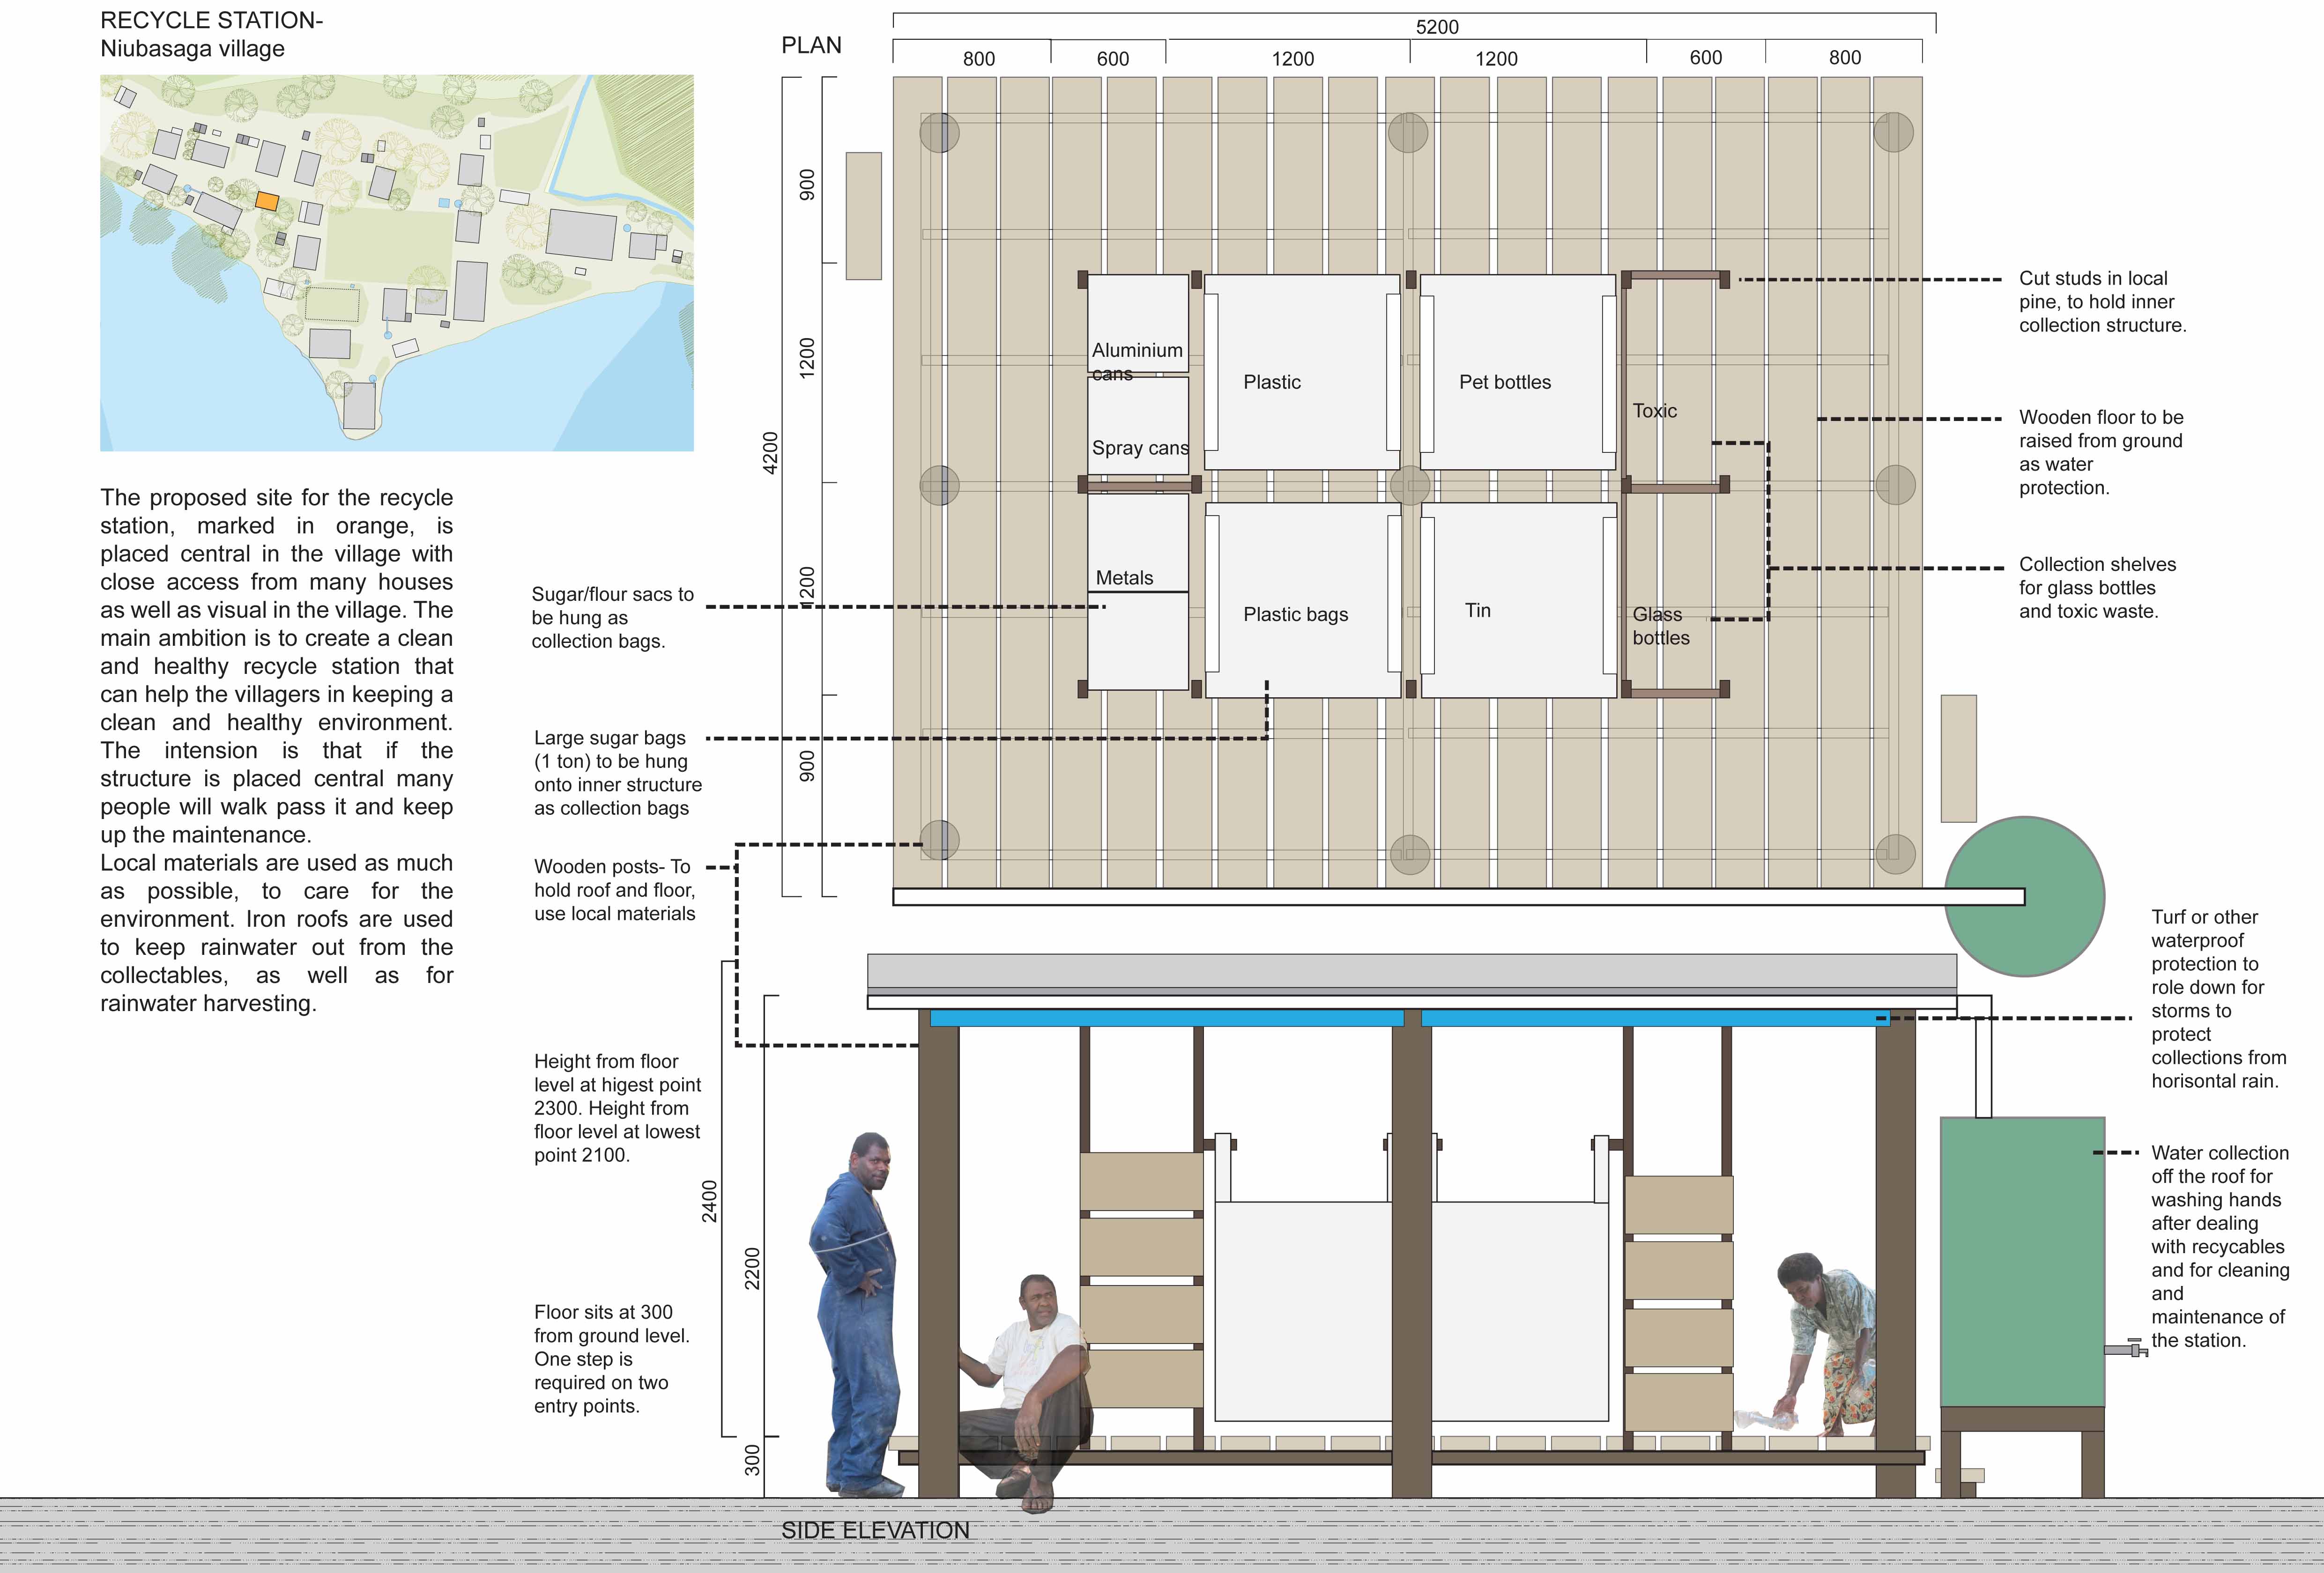The image size is (2324, 1573).
Task: Click the PLAN heading text
Action: coord(811,45)
